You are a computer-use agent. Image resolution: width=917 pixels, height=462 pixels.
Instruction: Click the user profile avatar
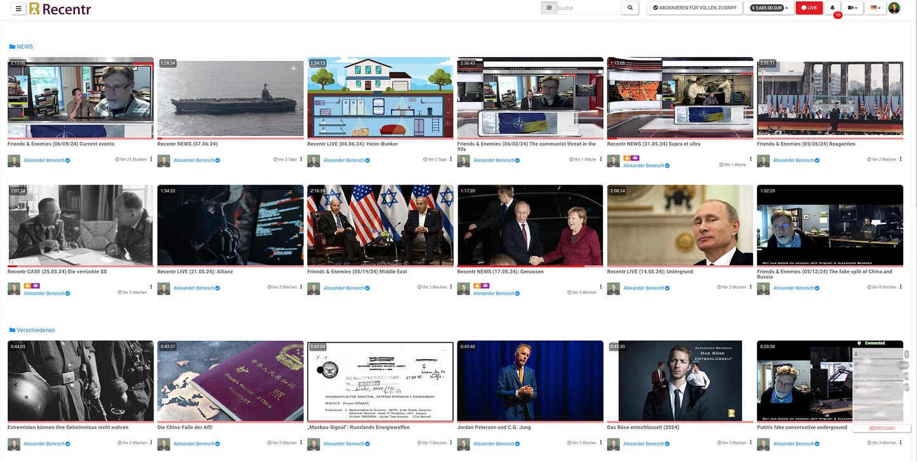click(x=894, y=8)
